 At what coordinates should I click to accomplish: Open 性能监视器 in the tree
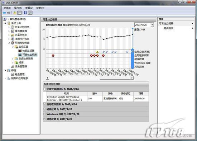[x=28, y=51]
